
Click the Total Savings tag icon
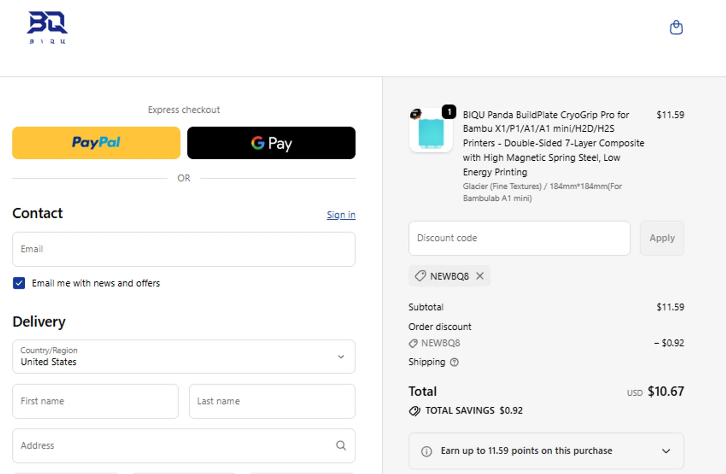(x=414, y=411)
